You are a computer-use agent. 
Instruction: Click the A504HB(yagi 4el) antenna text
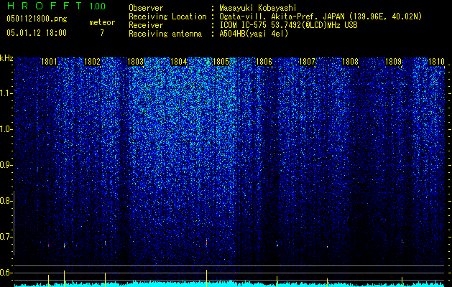coord(254,34)
